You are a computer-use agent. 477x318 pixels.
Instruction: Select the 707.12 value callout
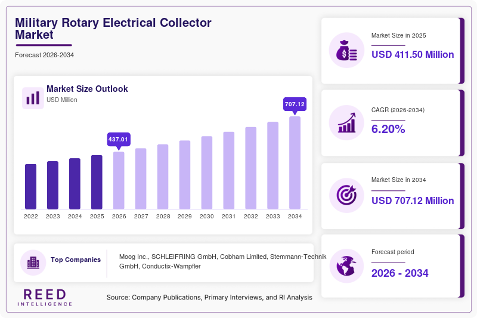[x=295, y=104]
